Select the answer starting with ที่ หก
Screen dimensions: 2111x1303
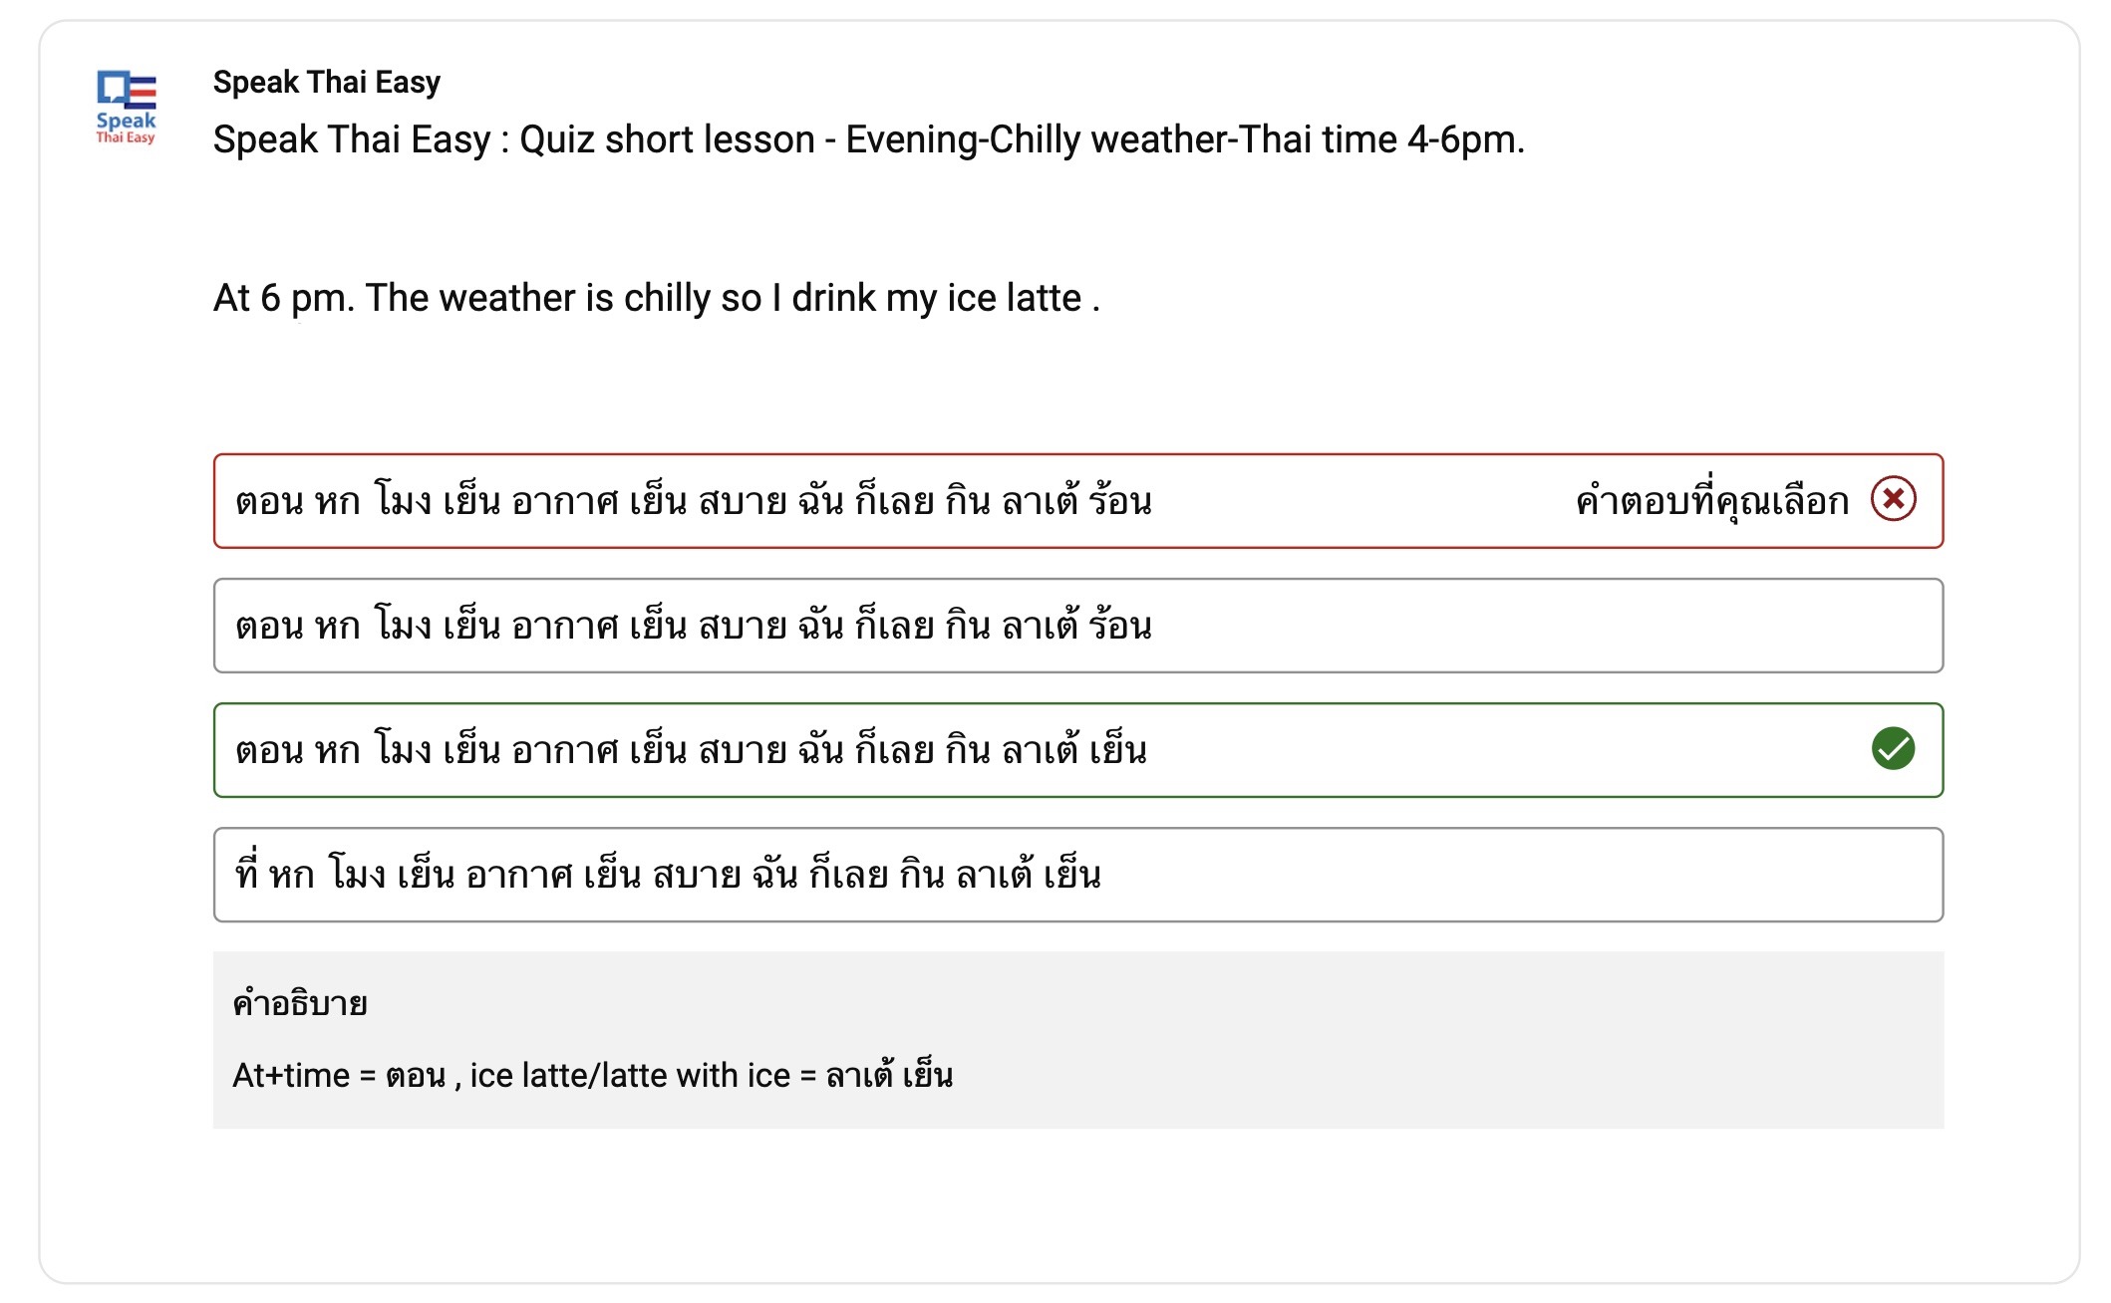(x=1077, y=875)
